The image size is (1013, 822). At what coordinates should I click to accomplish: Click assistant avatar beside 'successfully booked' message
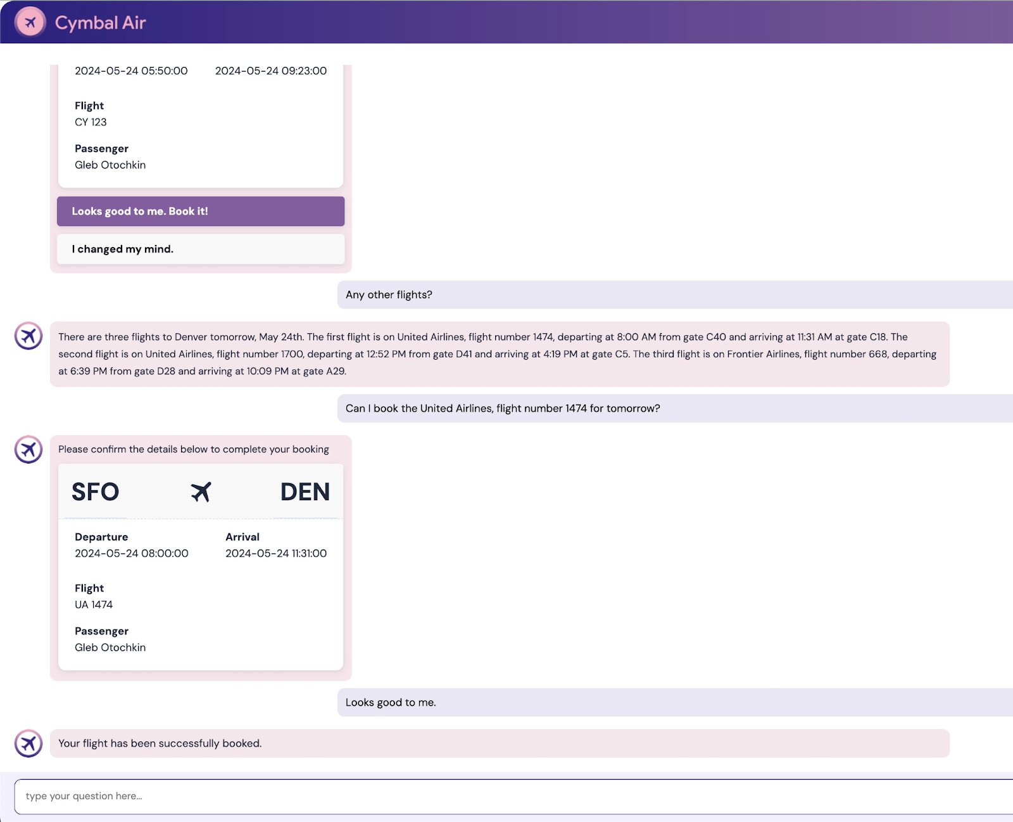28,743
